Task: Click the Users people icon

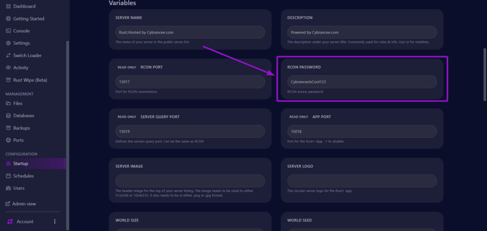Action: [x=9, y=188]
